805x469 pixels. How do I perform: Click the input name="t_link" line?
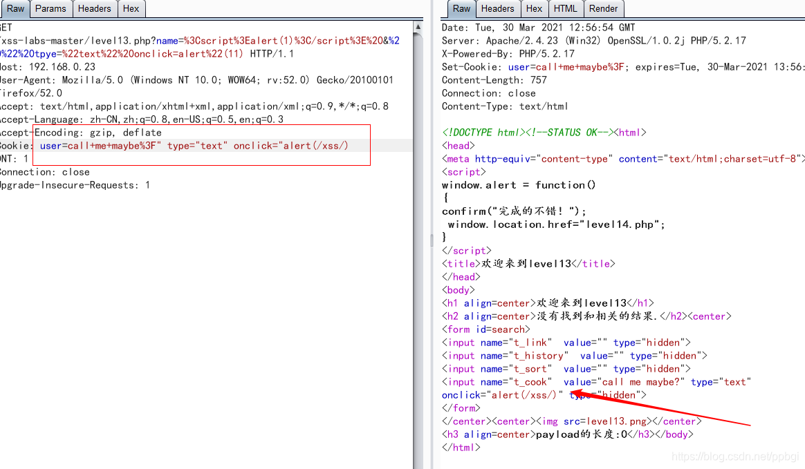pyautogui.click(x=566, y=343)
